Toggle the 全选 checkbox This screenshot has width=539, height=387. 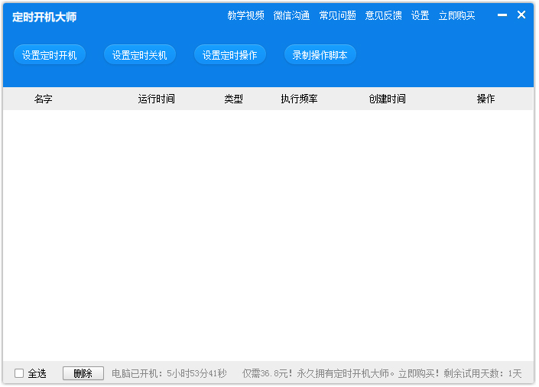[x=19, y=373]
